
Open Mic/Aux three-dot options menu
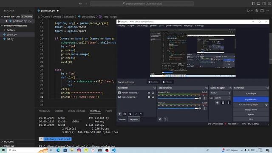click(x=205, y=108)
